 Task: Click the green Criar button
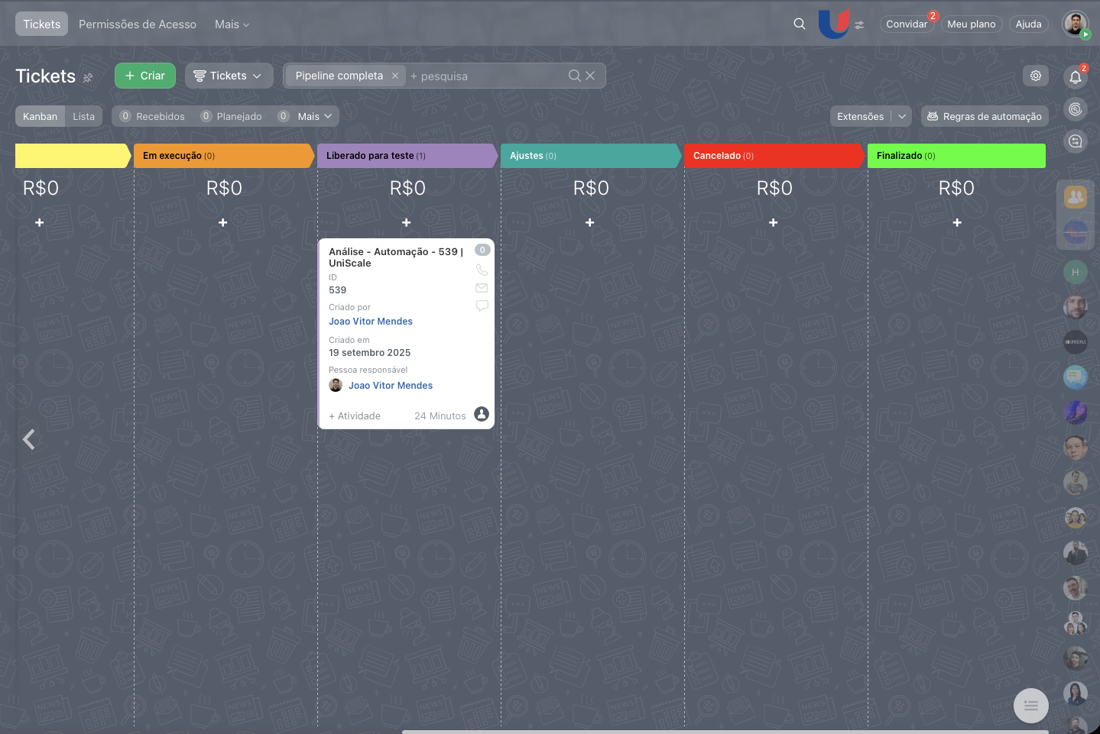pos(145,76)
